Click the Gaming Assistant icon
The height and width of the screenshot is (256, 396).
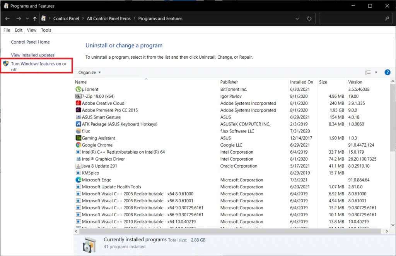pyautogui.click(x=78, y=138)
